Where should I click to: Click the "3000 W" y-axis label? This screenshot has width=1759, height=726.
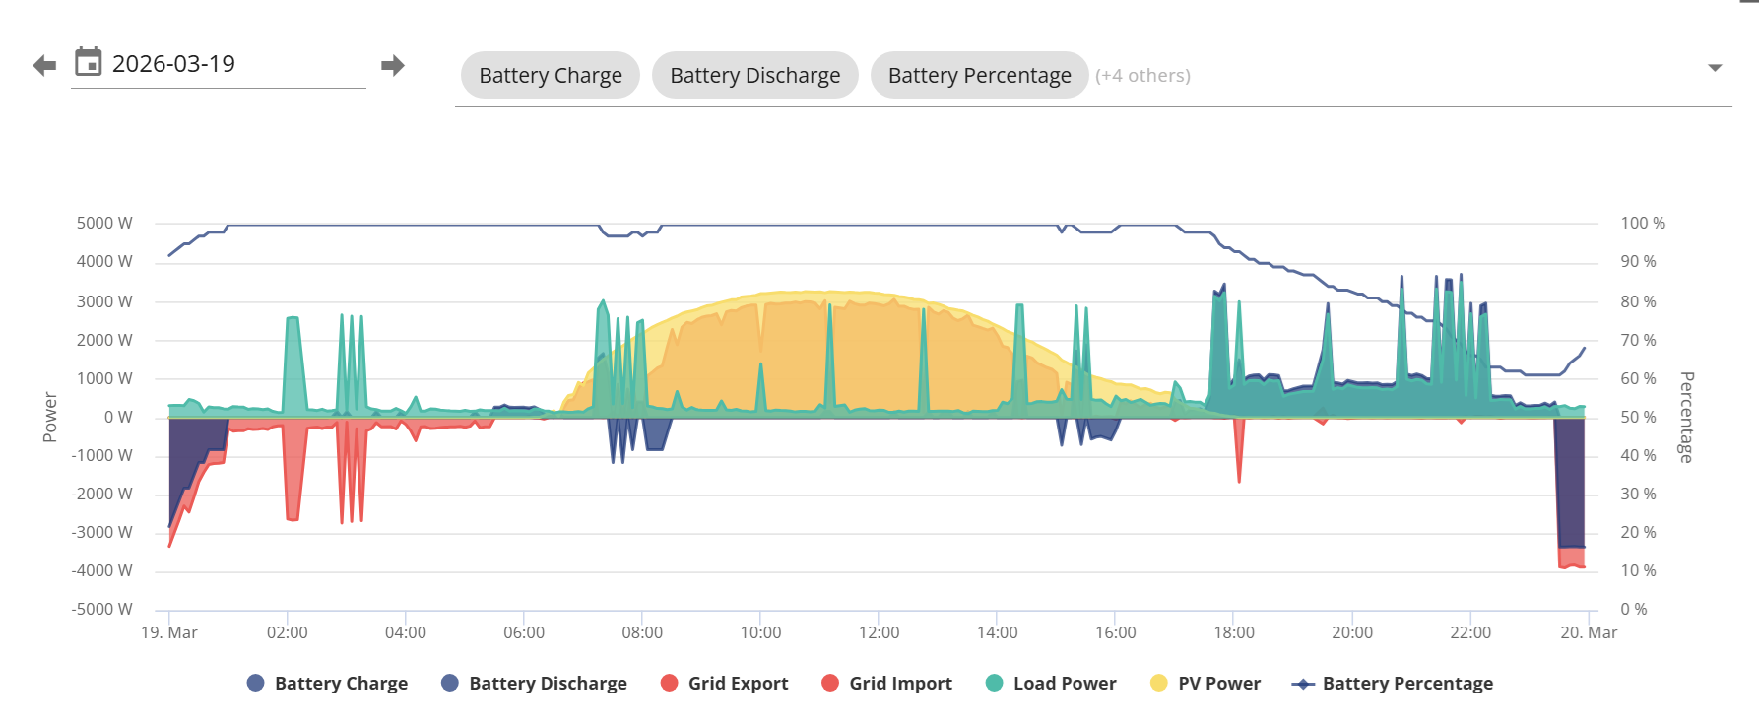click(x=104, y=301)
